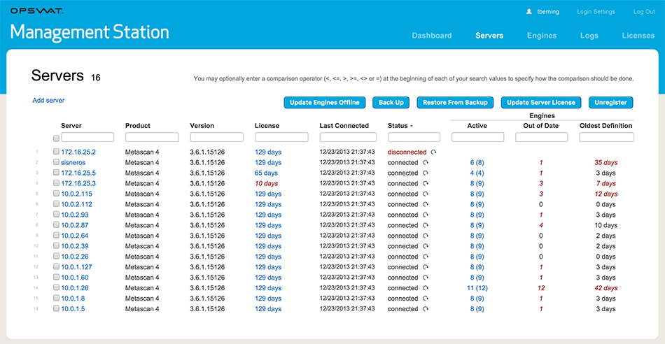Focus the License filter field
The image size is (665, 344).
click(281, 137)
